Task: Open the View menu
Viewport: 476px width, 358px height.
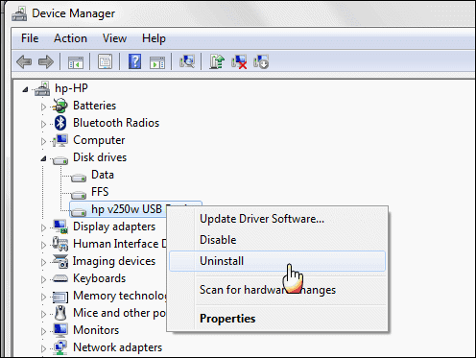Action: click(114, 38)
